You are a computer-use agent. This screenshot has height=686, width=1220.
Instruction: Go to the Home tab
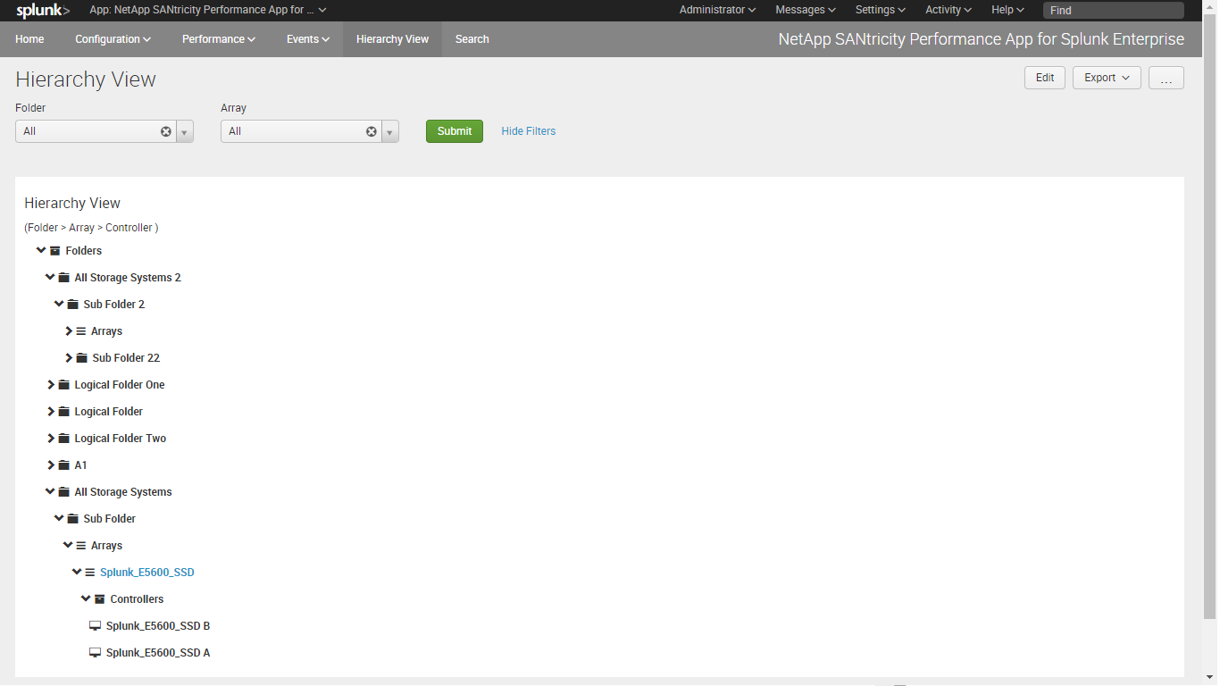[29, 39]
